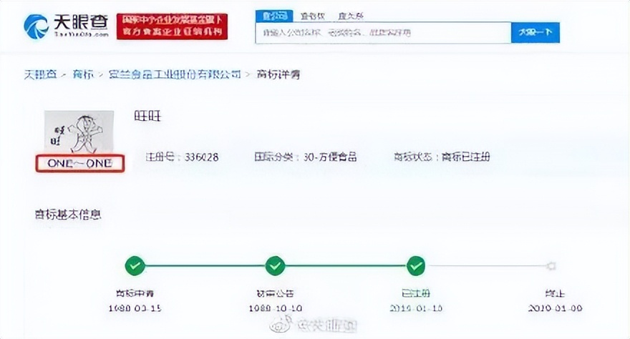
Task: Focus the company name search field
Action: click(x=383, y=32)
